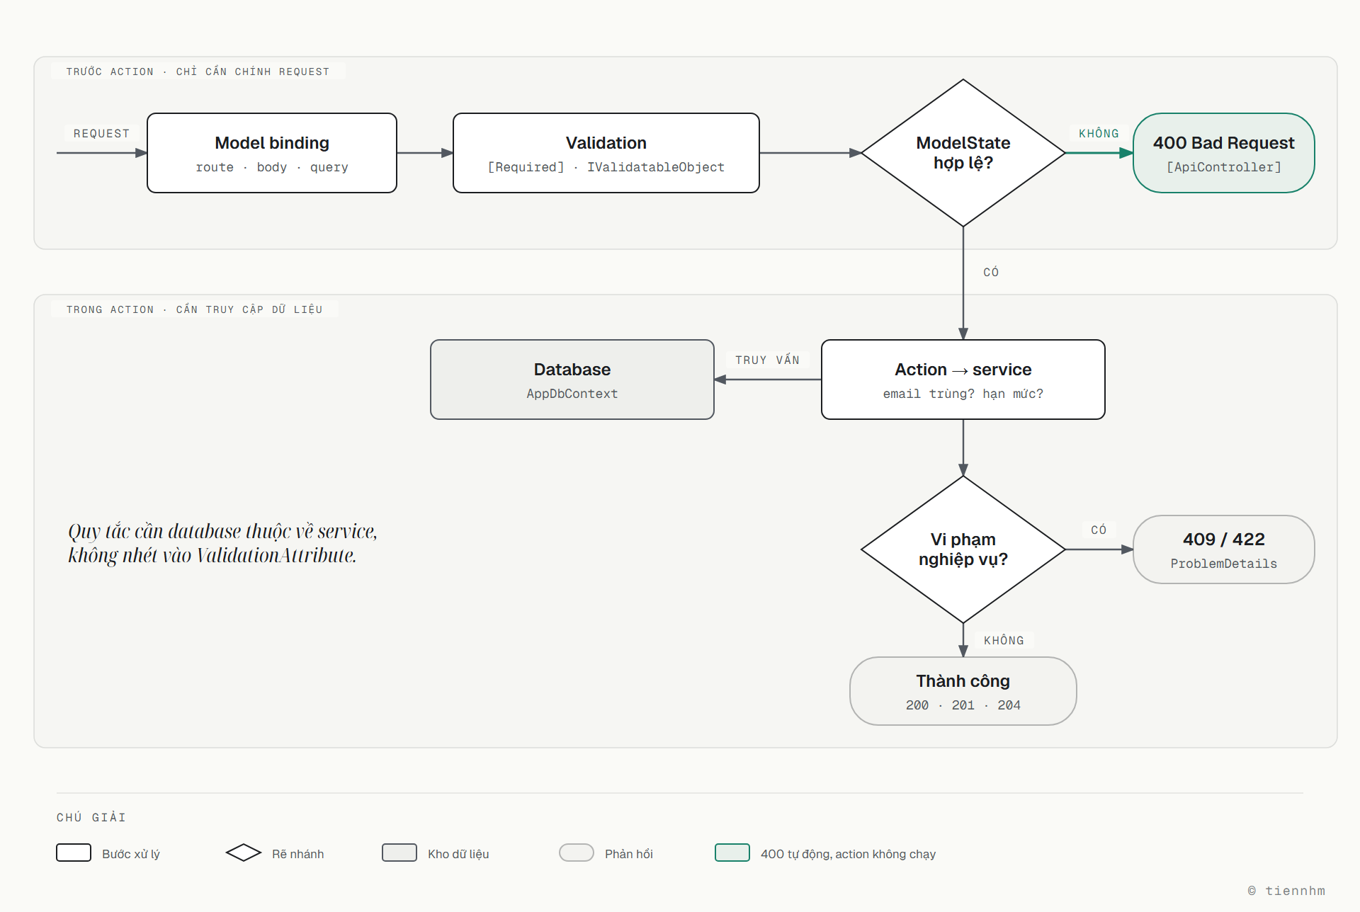Select the Validation step box
Image resolution: width=1360 pixels, height=912 pixels.
click(606, 153)
